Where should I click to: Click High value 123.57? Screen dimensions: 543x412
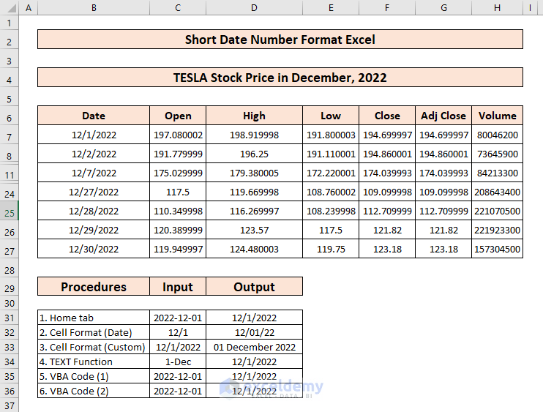pos(254,230)
